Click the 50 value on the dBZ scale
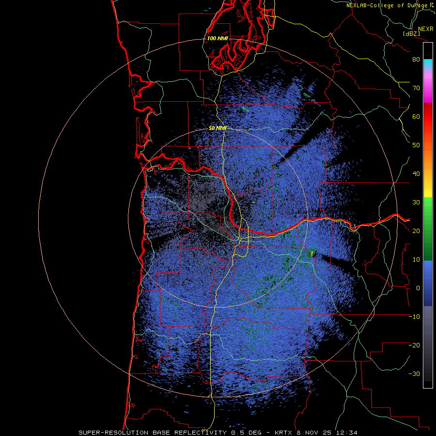 (416, 145)
